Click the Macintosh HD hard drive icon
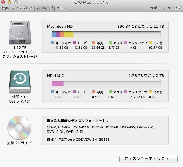Image resolution: width=183 pixels, height=167 pixels. click(20, 33)
